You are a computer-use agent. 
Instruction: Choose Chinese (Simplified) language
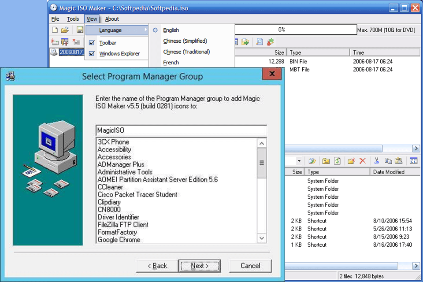[x=185, y=41]
